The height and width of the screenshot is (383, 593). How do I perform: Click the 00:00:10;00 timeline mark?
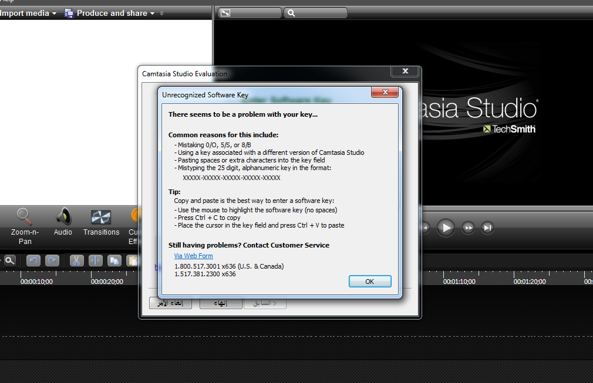click(x=36, y=282)
